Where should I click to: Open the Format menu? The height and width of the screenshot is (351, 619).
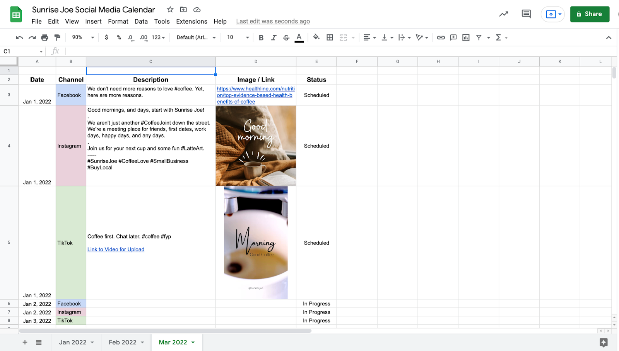118,22
